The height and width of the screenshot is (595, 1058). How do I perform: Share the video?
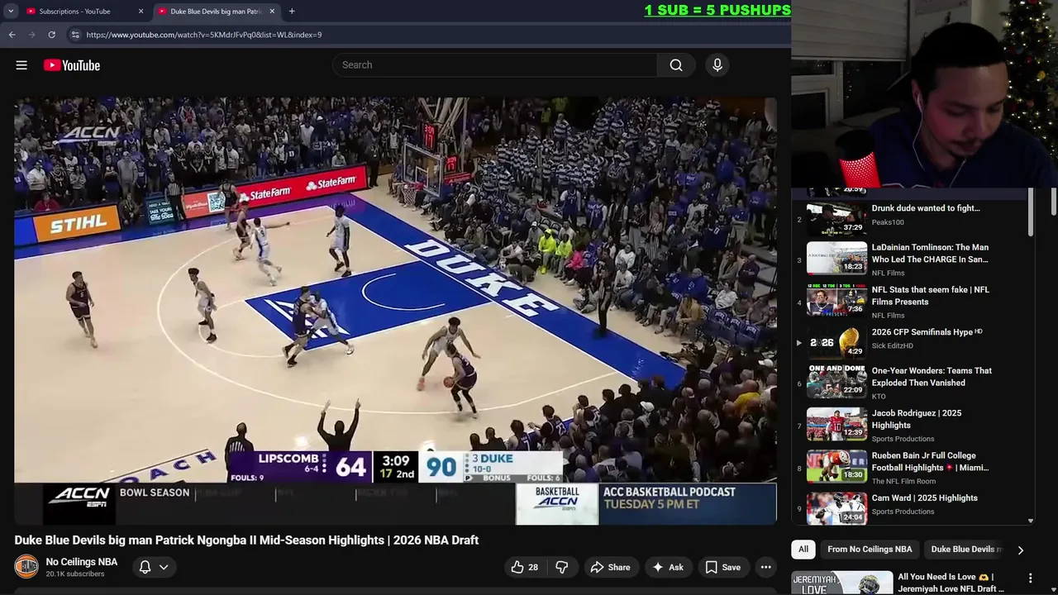point(610,567)
